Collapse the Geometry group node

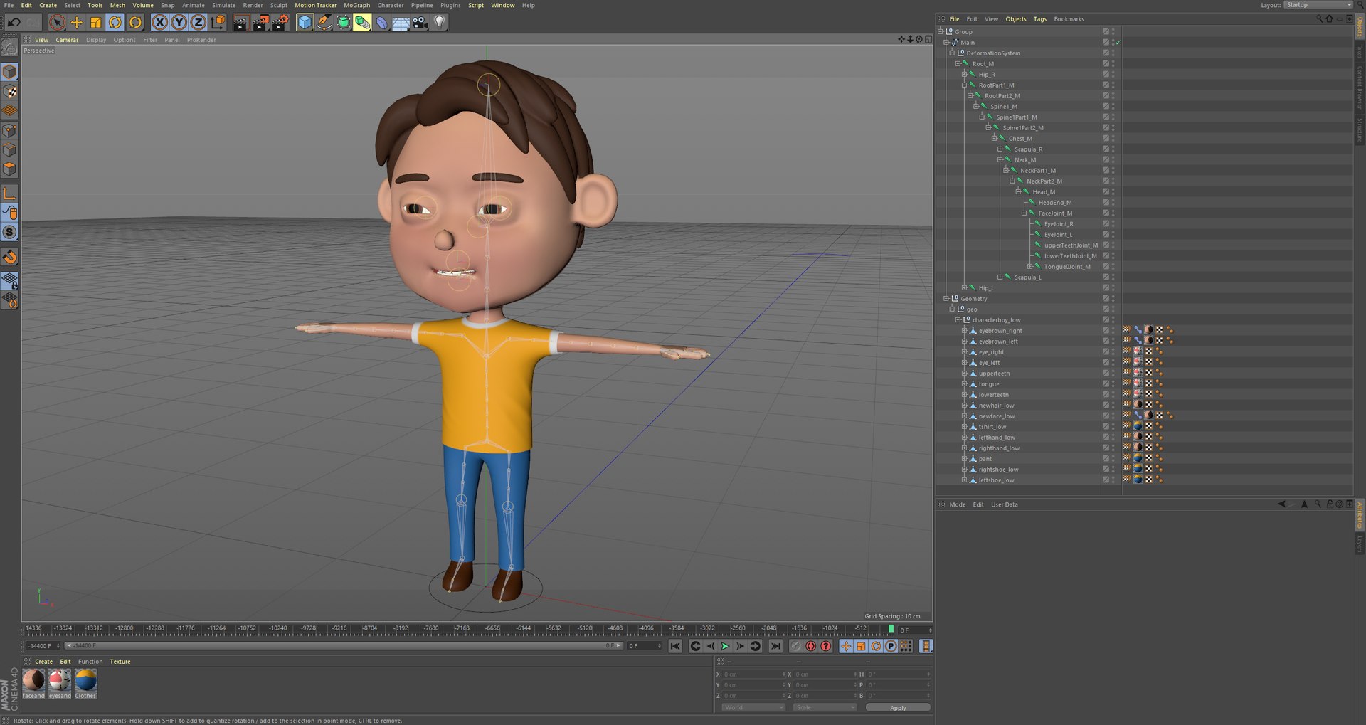click(x=946, y=298)
